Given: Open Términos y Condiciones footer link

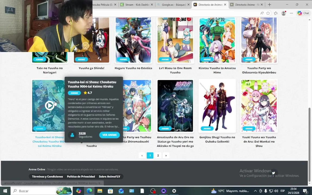Looking at the screenshot, I should point(47,177).
